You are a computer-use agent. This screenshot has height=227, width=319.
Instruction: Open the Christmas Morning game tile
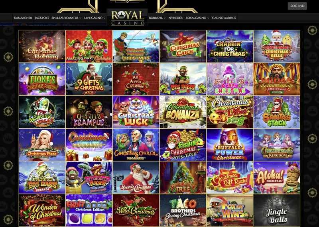click(42, 46)
